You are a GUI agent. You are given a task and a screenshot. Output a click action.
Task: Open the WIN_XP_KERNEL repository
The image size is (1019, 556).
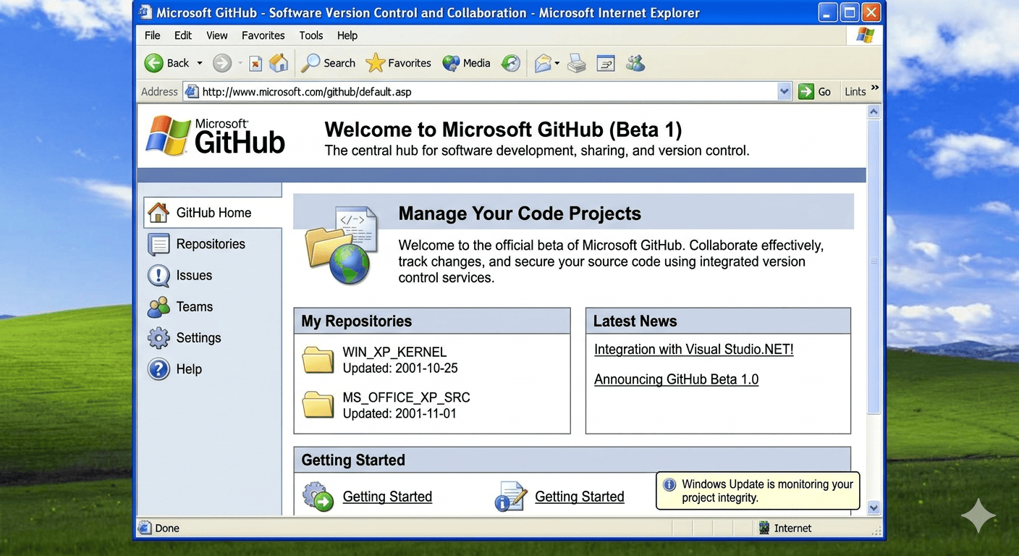coord(394,353)
